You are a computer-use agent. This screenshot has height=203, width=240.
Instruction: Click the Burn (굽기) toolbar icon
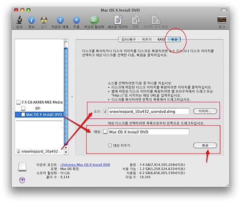coord(44,20)
